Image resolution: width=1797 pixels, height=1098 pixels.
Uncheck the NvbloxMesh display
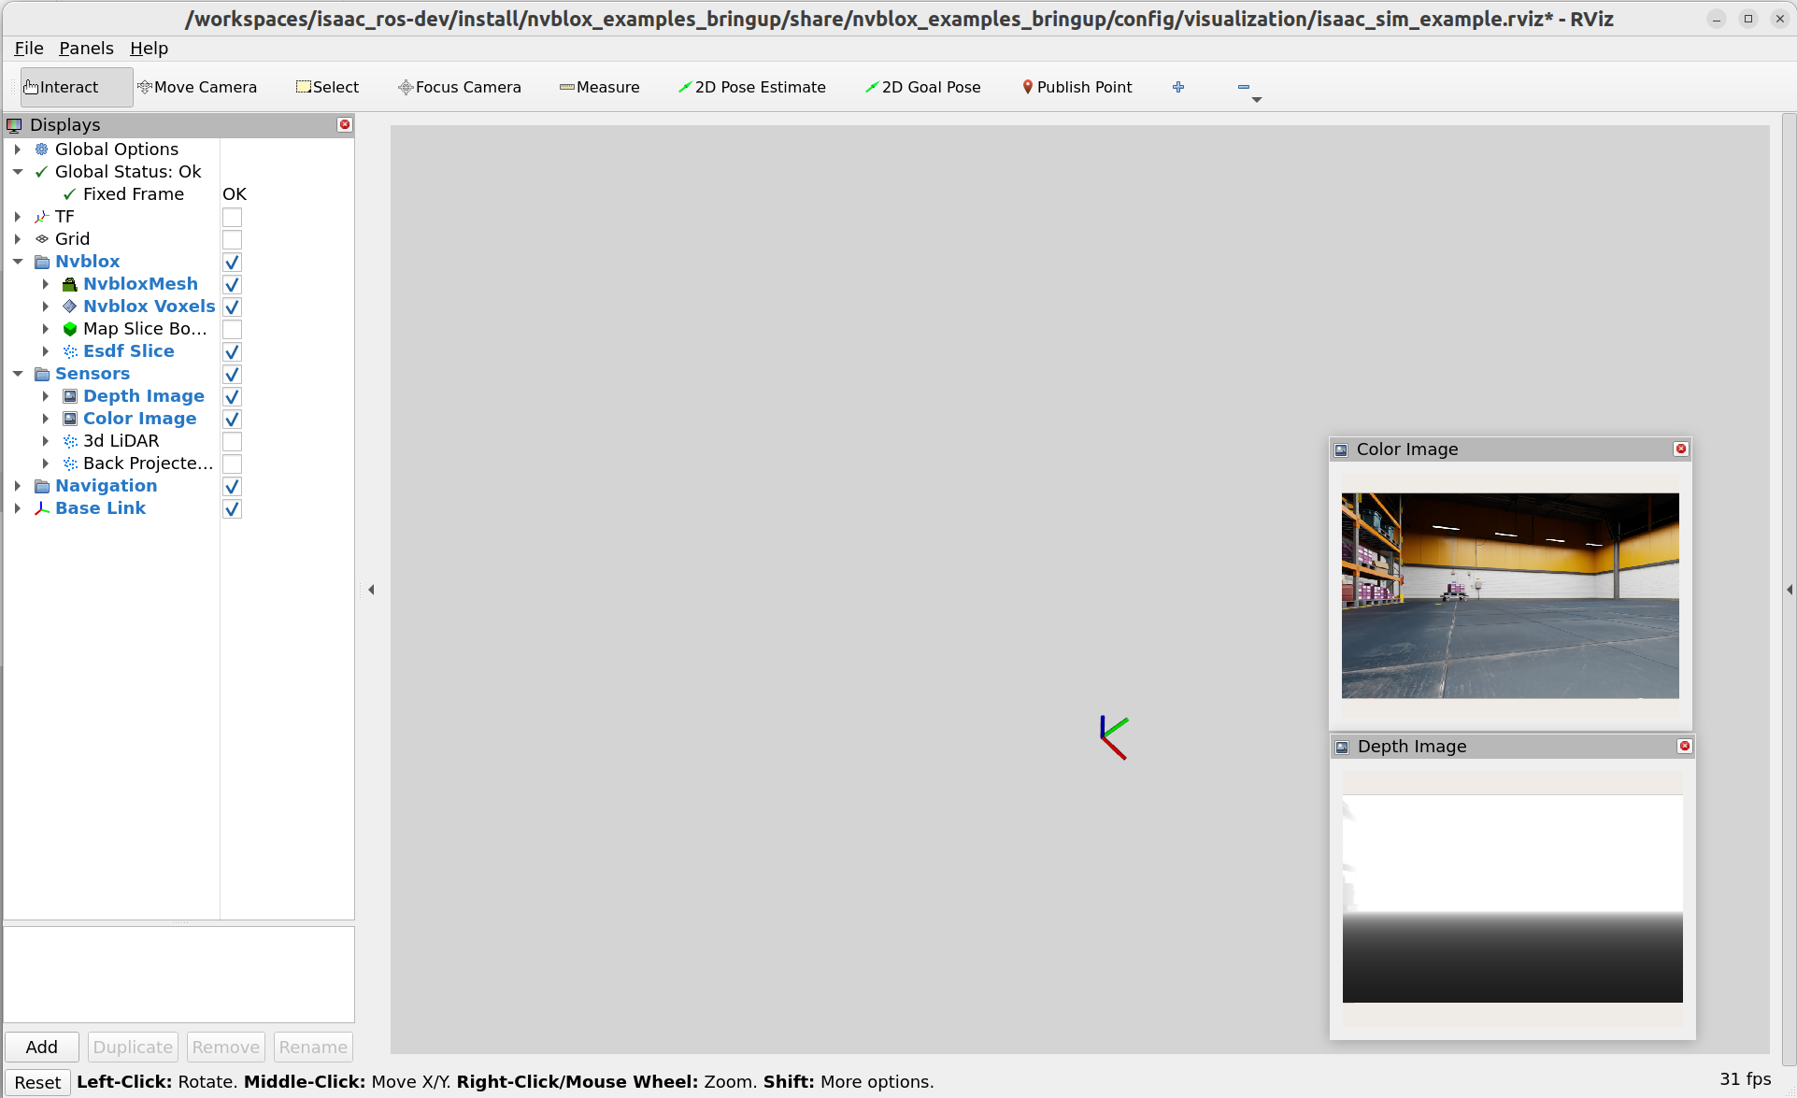(x=232, y=284)
